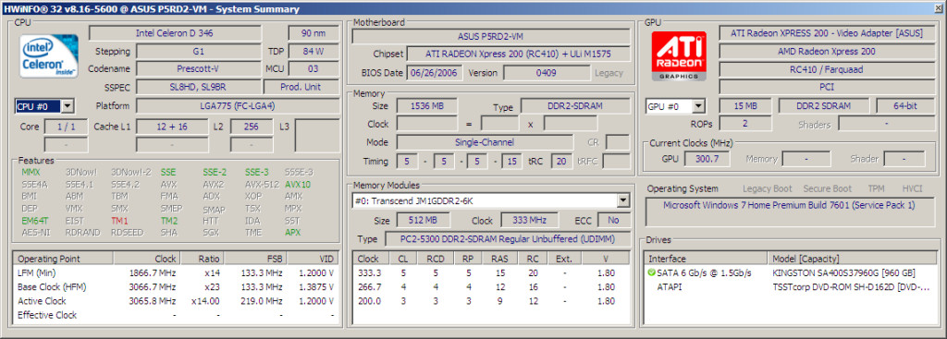Click the module Clock 333 MHz field
This screenshot has height=339, width=947.
coord(531,220)
